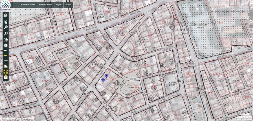Click the Adıyaman Belediyesi logo
The height and width of the screenshot is (121, 253).
point(6,5)
